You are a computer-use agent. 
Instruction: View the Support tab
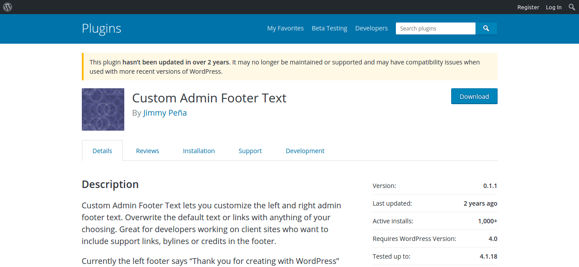(x=250, y=151)
